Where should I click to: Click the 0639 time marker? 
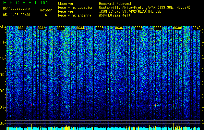177,28
